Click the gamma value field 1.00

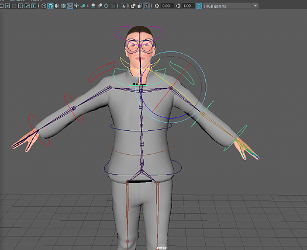click(187, 6)
